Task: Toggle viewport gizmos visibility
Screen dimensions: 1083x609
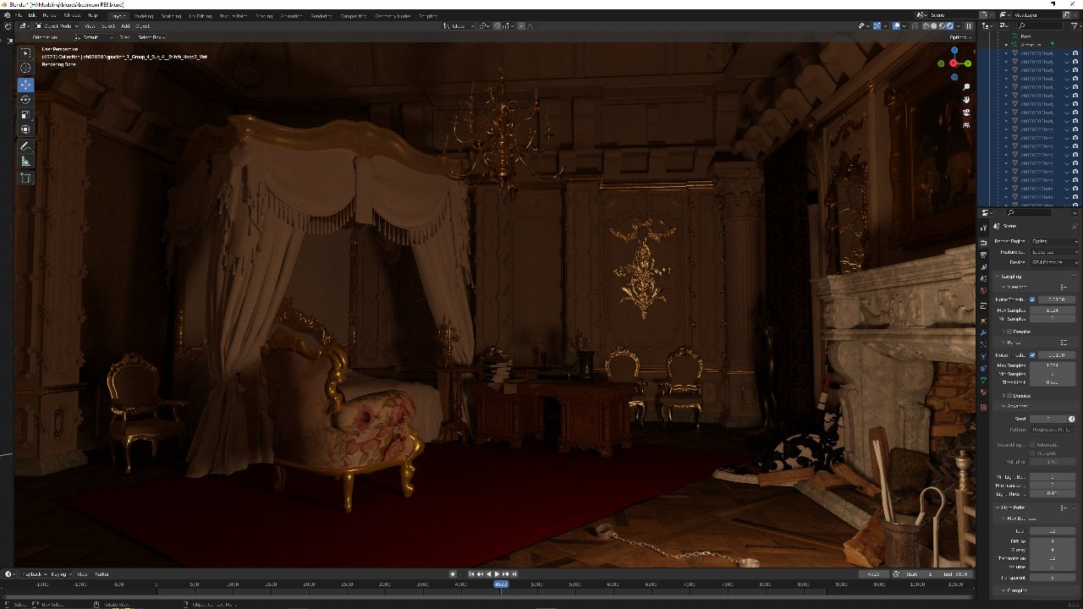Action: [x=878, y=26]
